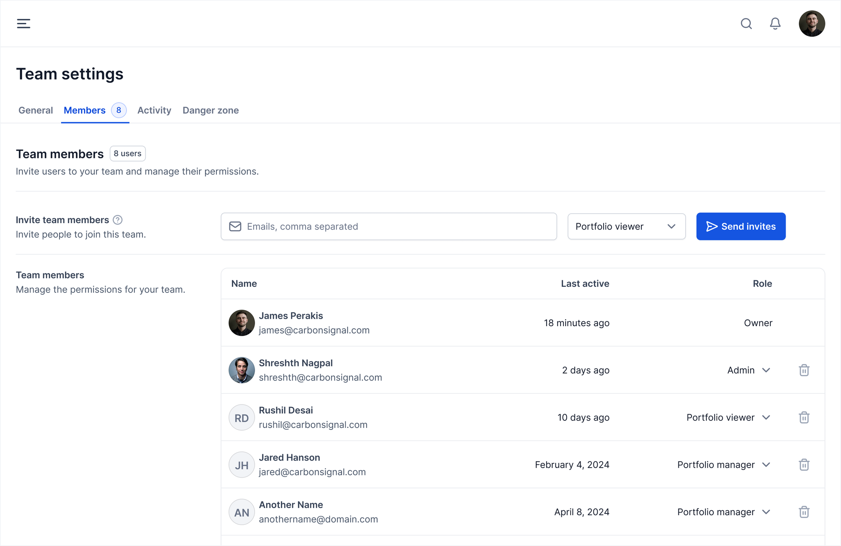Open Admin role dropdown for Shreshth Nagpal
This screenshot has height=546, width=841.
(x=748, y=370)
